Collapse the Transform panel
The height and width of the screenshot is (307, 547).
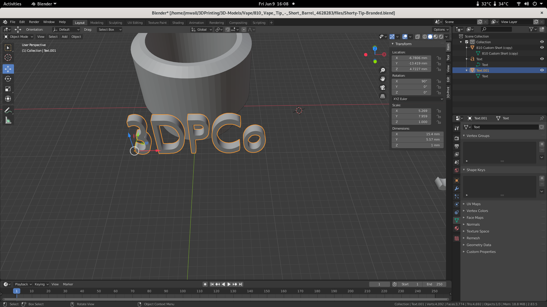point(403,44)
